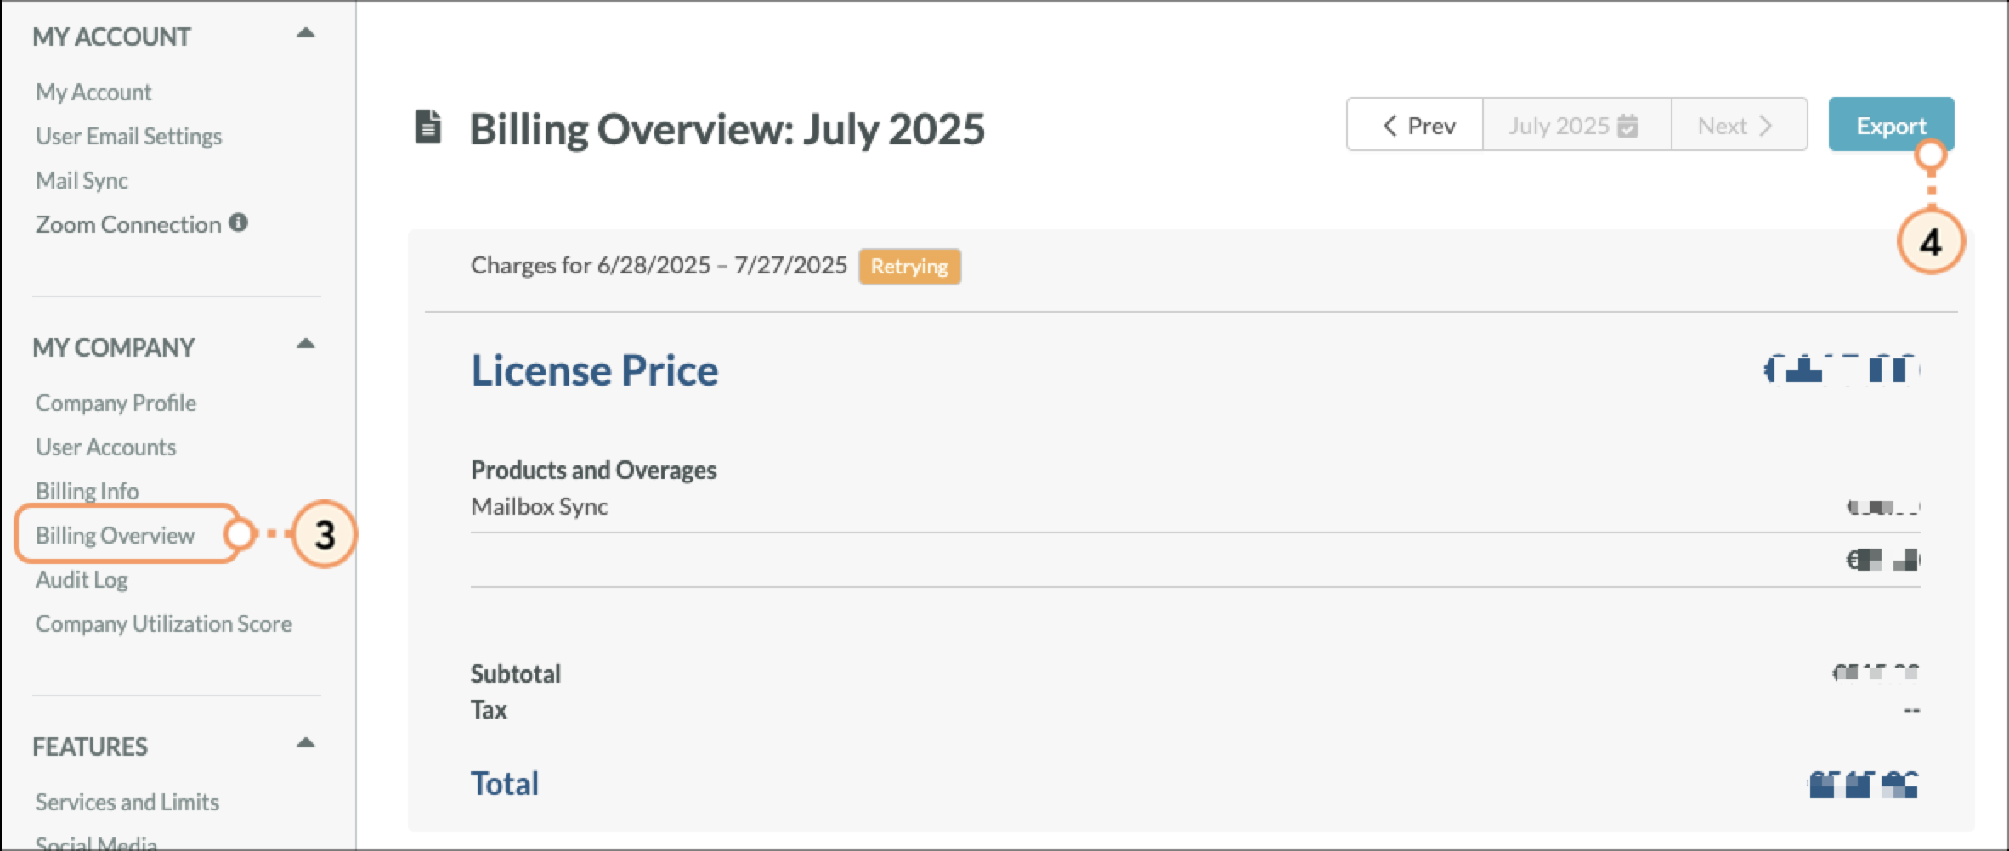Open Company Utilization Score

tap(164, 623)
